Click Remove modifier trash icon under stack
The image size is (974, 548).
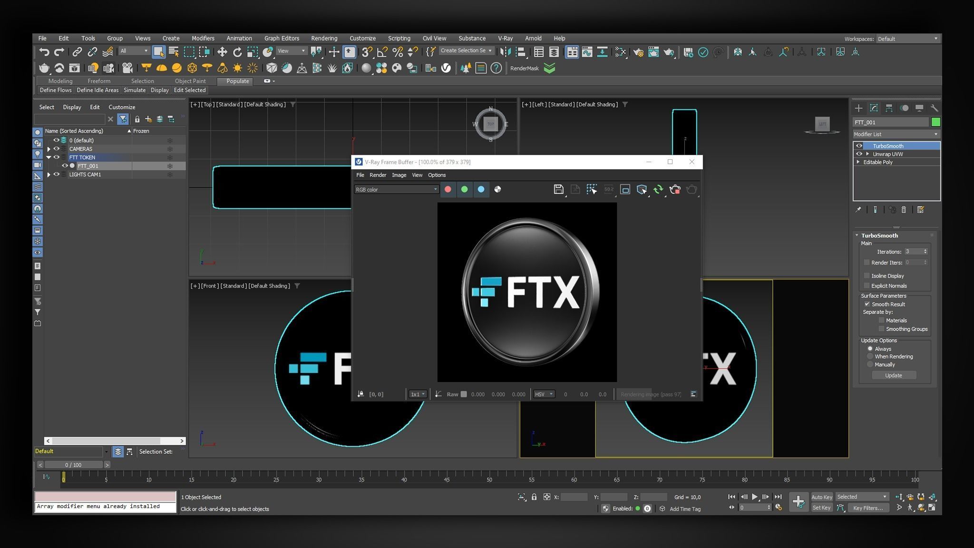[x=904, y=210]
